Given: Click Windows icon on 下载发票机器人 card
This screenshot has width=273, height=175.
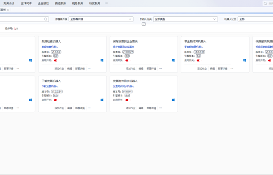Looking at the screenshot, I should pyautogui.click(x=102, y=100).
